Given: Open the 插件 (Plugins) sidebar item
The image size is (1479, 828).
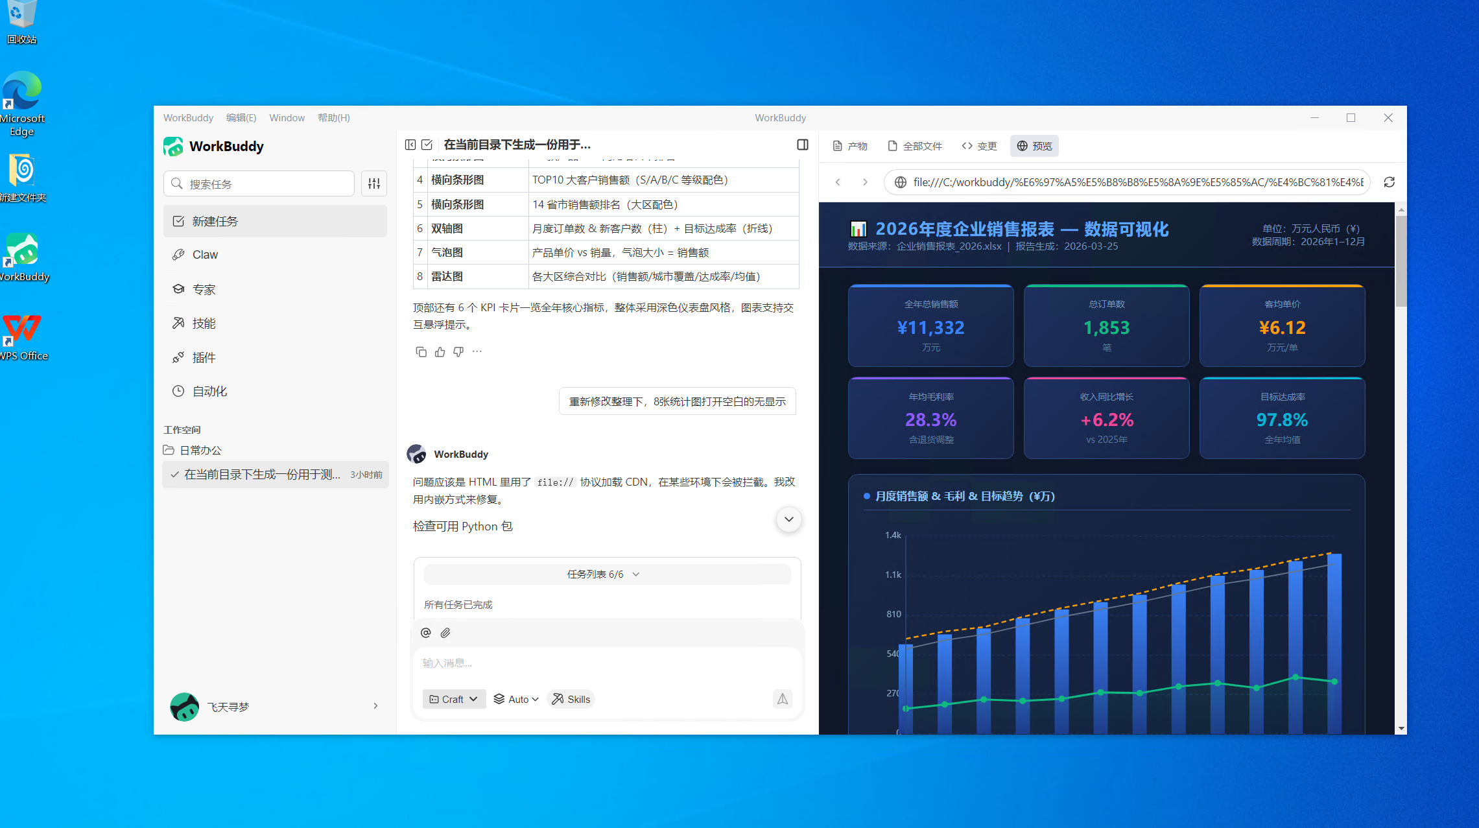Looking at the screenshot, I should point(204,357).
